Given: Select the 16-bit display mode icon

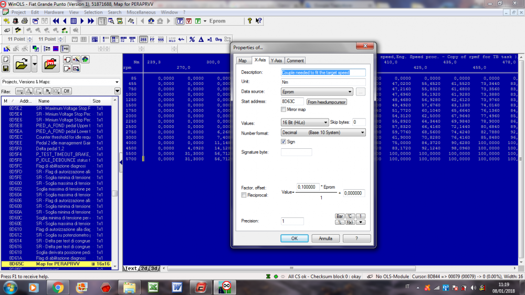Looking at the screenshot, I should coord(114,39).
